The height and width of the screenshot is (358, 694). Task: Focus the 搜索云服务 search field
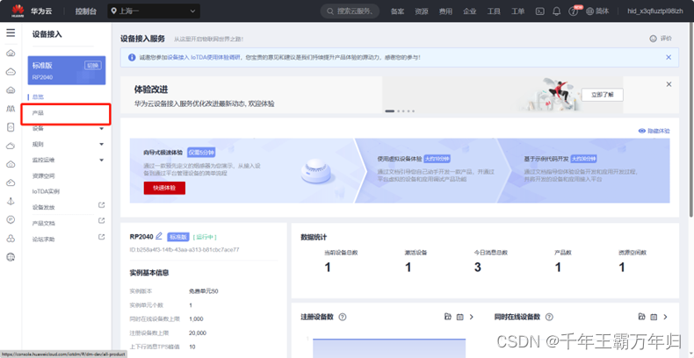click(350, 11)
